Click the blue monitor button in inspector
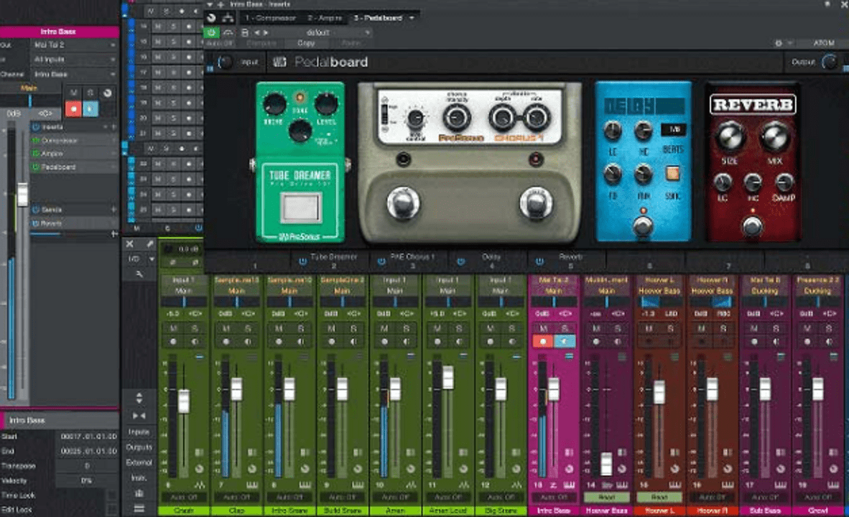 click(x=91, y=109)
